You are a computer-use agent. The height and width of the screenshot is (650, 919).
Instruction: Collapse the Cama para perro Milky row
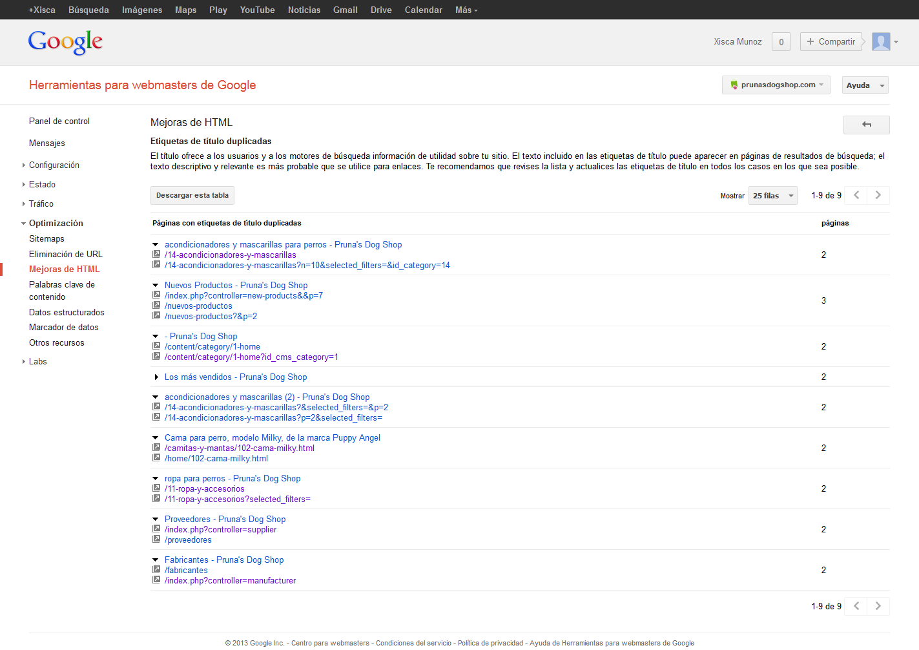(x=156, y=437)
